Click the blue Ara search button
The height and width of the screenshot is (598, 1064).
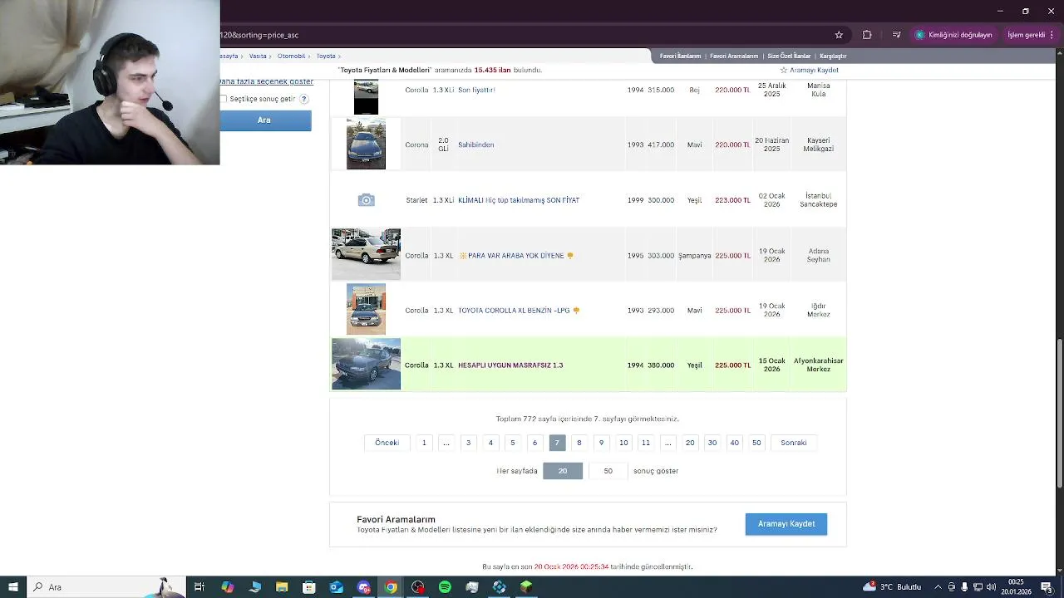pos(264,120)
